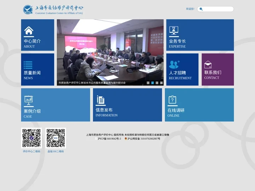Open the 质量新闻 NEWS label
The height and width of the screenshot is (191, 255).
(32, 75)
